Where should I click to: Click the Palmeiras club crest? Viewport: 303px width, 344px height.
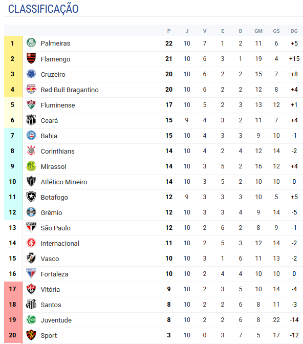(31, 43)
